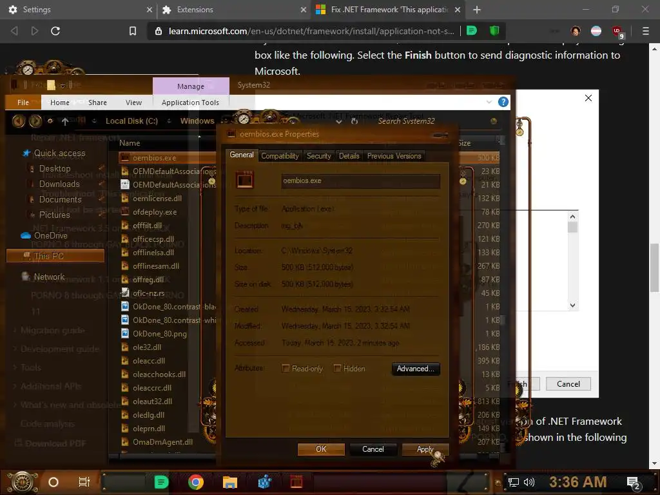Viewport: 660px width, 495px height.
Task: Click Cancel in the webpage dialog image
Action: (x=568, y=384)
